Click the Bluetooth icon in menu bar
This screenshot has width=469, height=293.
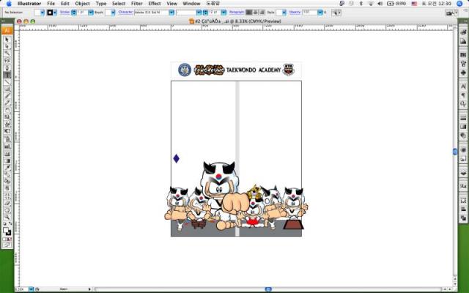click(361, 4)
